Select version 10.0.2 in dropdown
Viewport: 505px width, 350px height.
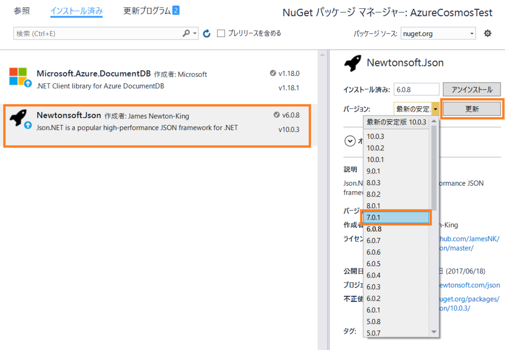pyautogui.click(x=396, y=148)
